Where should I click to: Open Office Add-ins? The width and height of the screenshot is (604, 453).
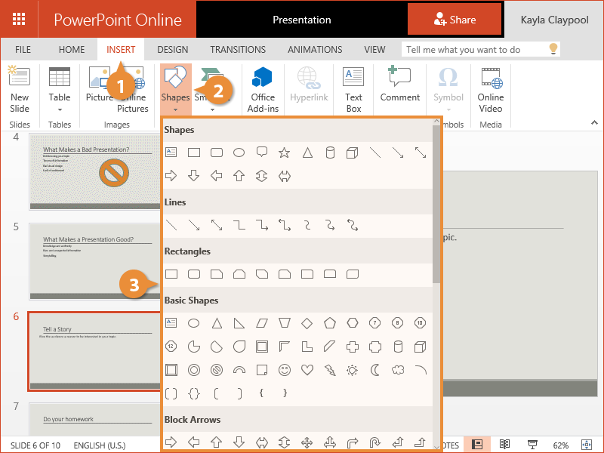(x=263, y=90)
